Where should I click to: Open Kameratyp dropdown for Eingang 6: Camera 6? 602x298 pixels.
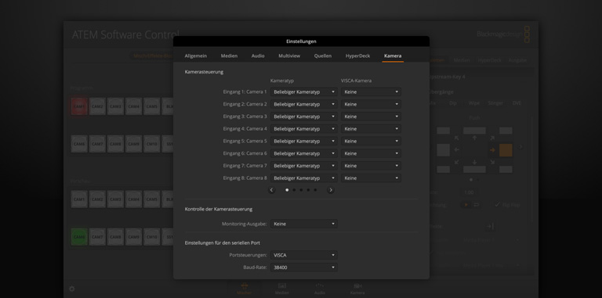304,153
